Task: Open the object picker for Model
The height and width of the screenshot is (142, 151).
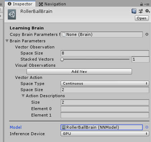Action: pos(147,127)
